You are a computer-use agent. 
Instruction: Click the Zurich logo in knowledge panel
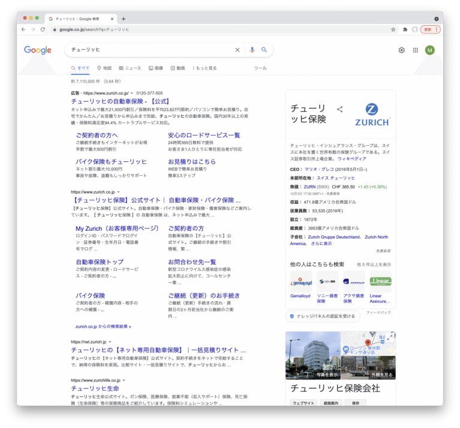pyautogui.click(x=372, y=114)
